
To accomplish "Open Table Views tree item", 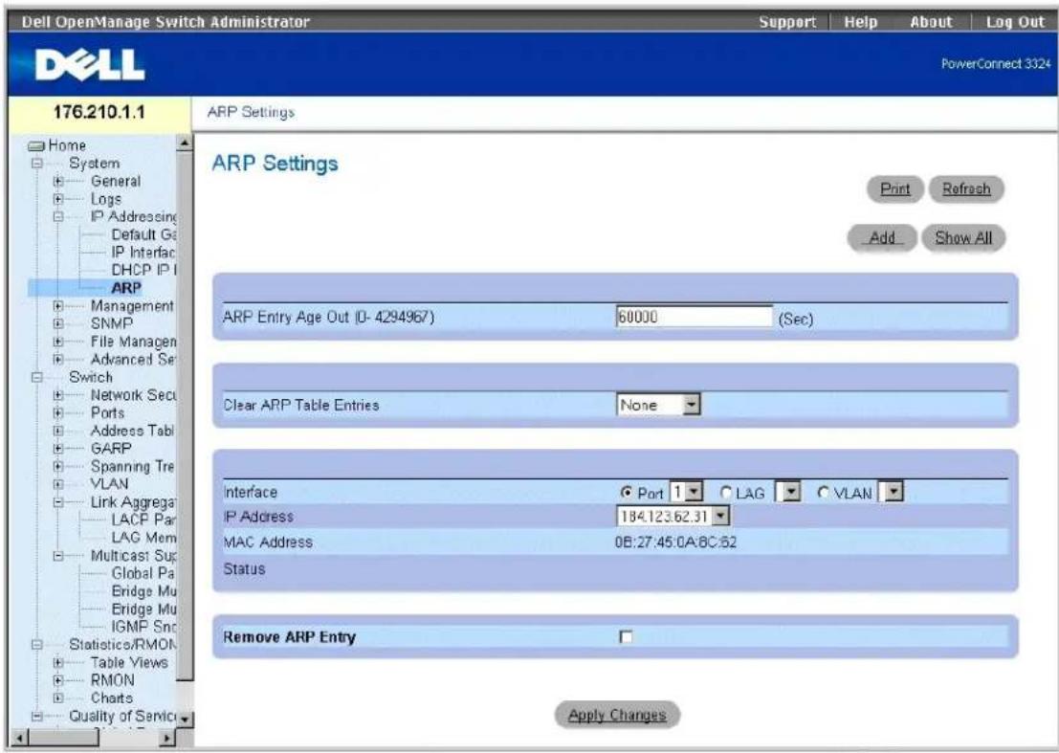I will pos(129,662).
